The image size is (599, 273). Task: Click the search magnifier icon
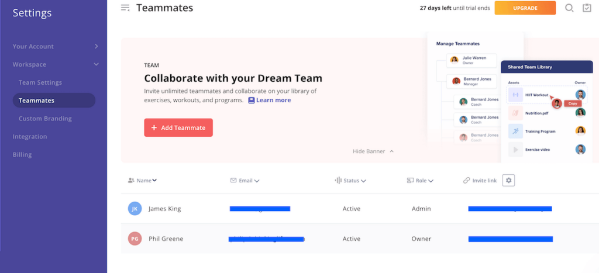[569, 8]
